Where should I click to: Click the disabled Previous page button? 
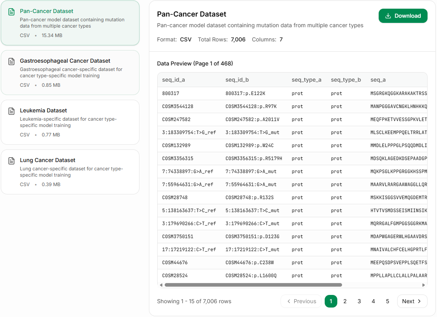point(301,301)
